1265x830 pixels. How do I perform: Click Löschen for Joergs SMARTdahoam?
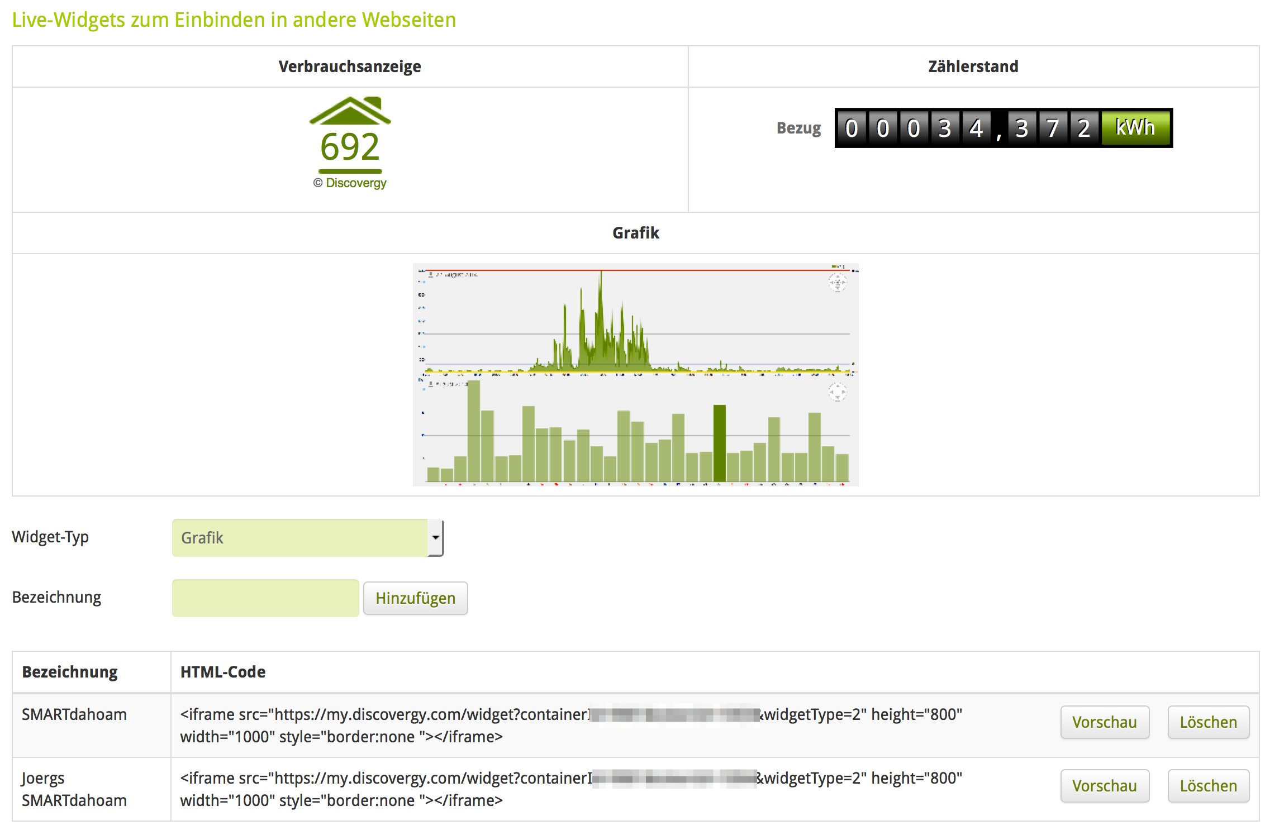(x=1207, y=786)
